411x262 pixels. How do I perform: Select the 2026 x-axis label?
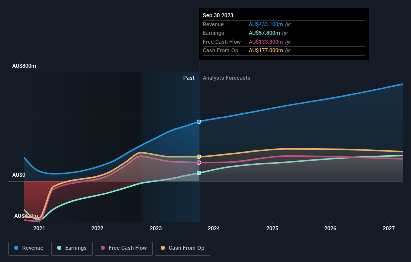click(x=330, y=228)
